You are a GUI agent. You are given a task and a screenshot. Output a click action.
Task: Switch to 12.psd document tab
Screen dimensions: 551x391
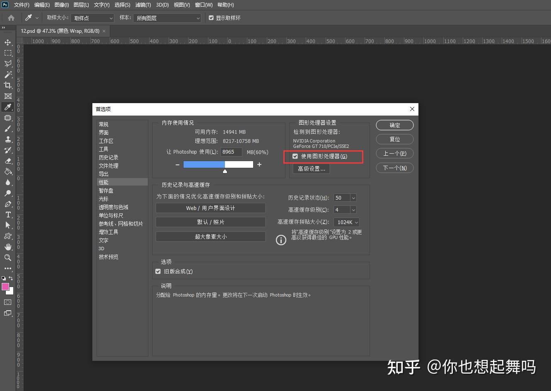click(60, 31)
